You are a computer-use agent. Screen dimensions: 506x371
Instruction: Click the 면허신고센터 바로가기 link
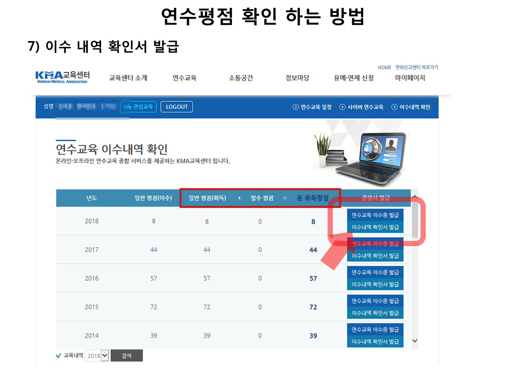[416, 67]
